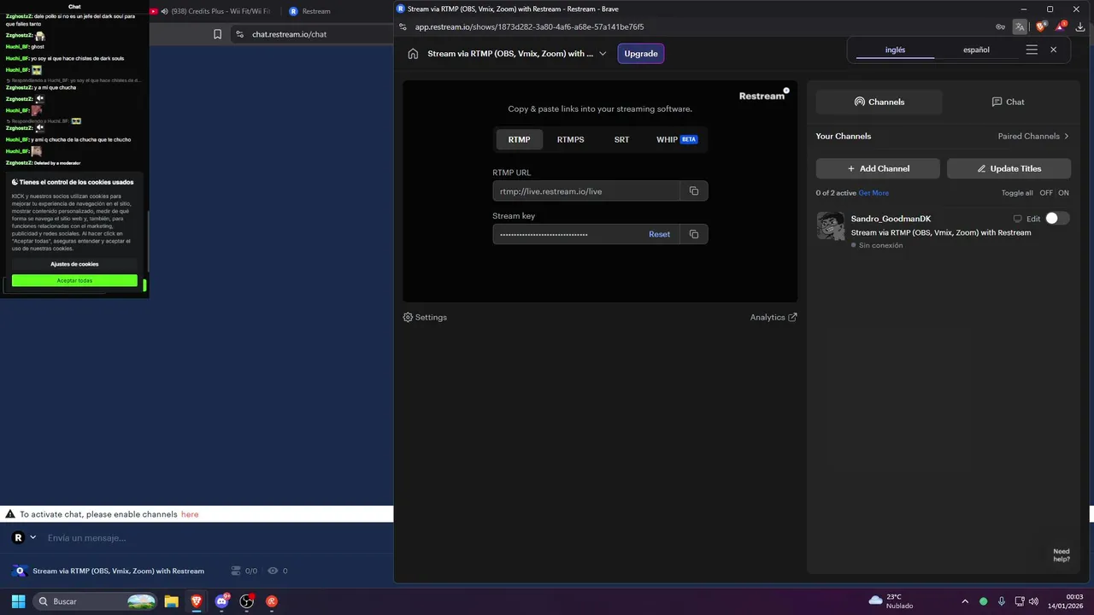Viewport: 1094px width, 615px height.
Task: Open translate popup hamburger menu
Action: click(1032, 50)
